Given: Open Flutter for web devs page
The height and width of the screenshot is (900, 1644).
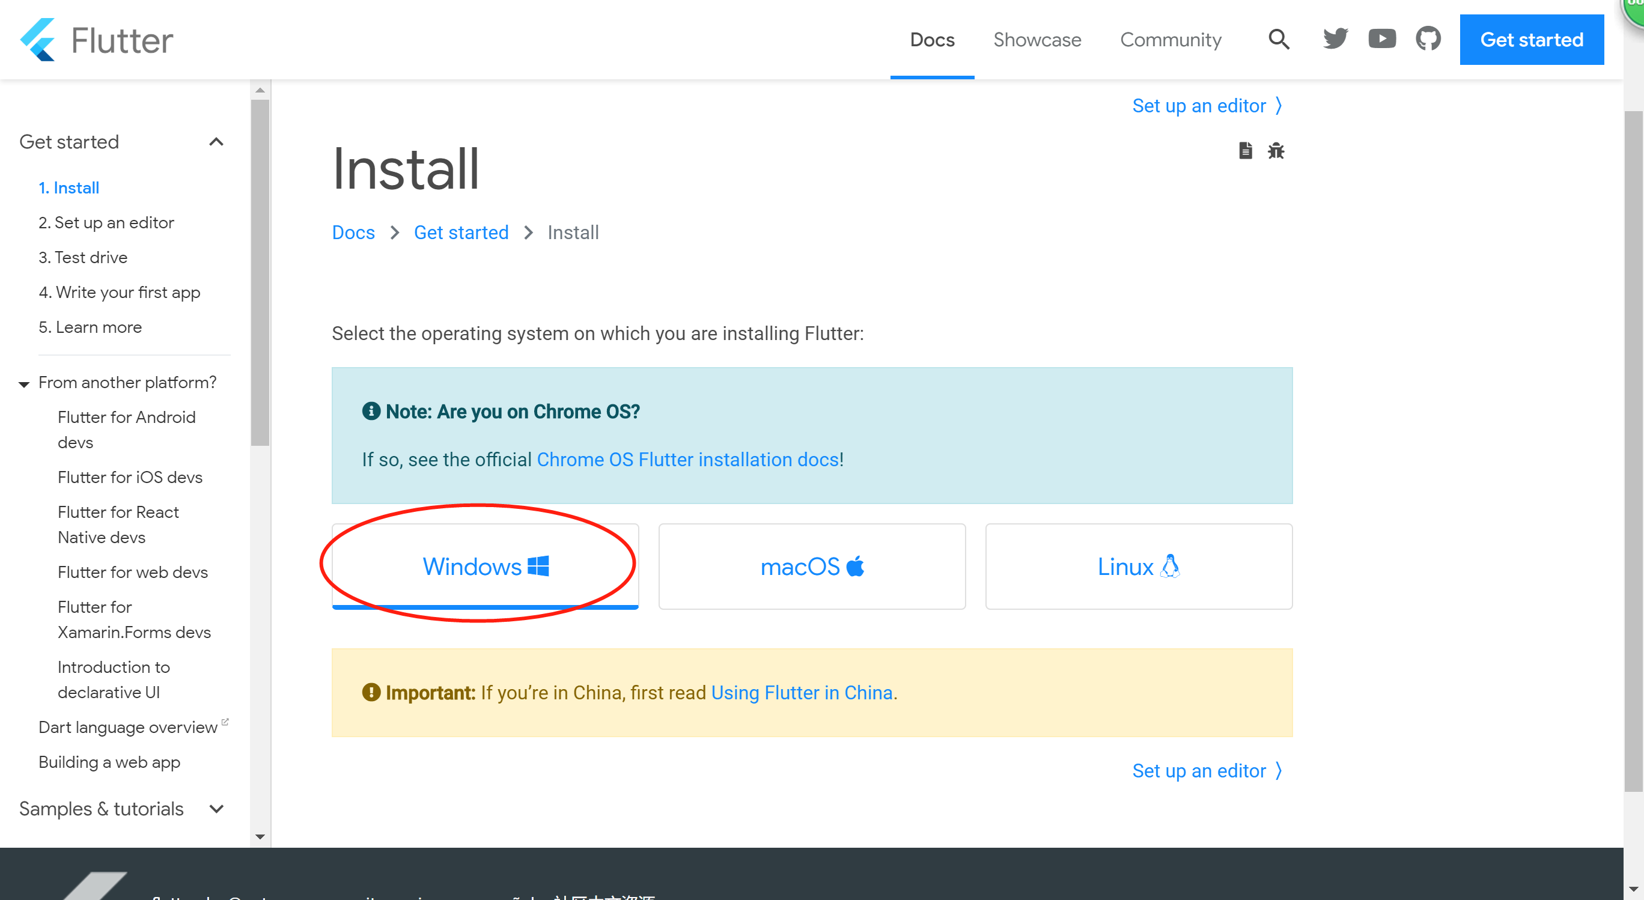Looking at the screenshot, I should (133, 572).
